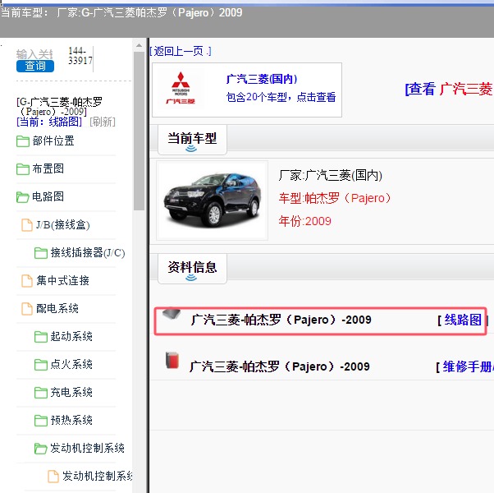Click the 刷新 refresh link in sidebar
This screenshot has width=494, height=493.
point(103,122)
